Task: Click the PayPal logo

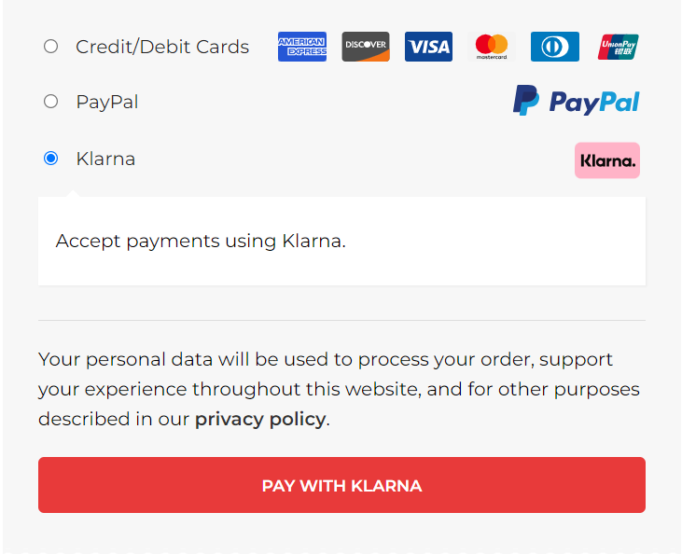Action: [x=577, y=102]
